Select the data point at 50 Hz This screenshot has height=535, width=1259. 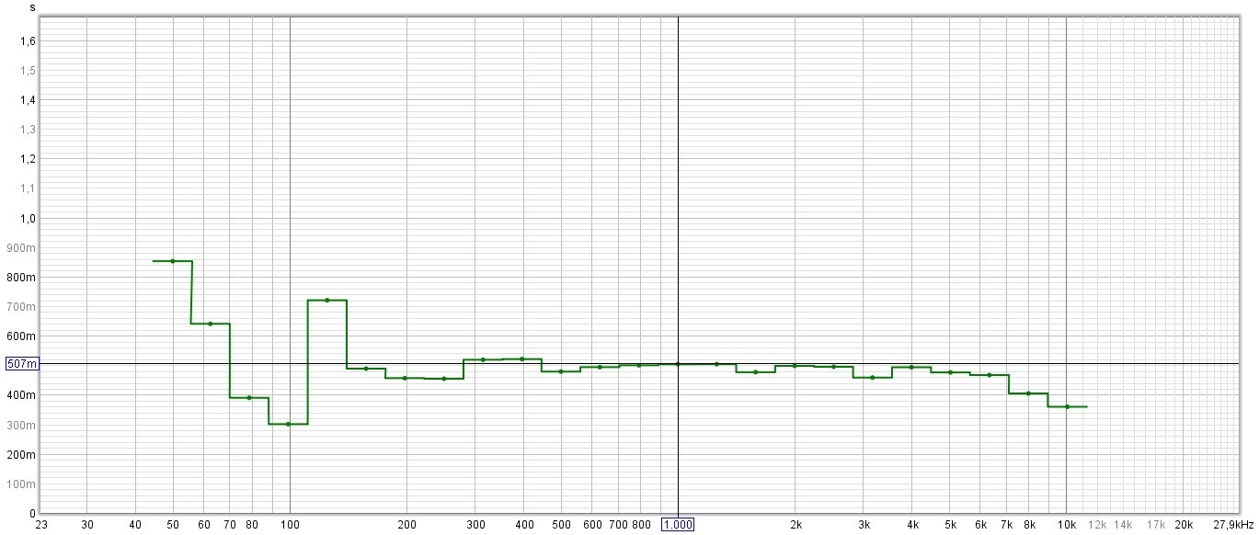[173, 261]
